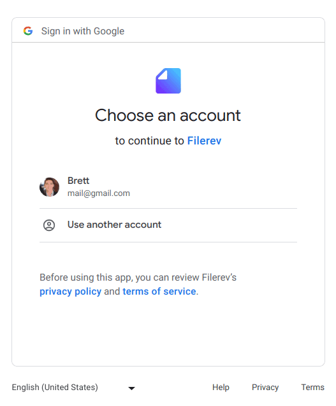The height and width of the screenshot is (406, 336).
Task: Open the terms of service link
Action: tap(159, 291)
